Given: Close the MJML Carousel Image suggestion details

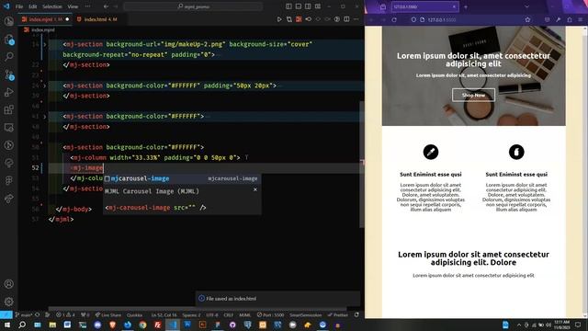Looking at the screenshot, I should coord(255,189).
